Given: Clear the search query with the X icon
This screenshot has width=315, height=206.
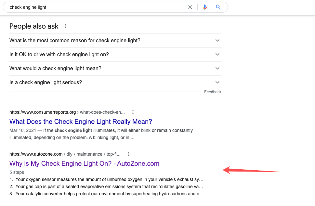Looking at the screenshot, I should (190, 7).
